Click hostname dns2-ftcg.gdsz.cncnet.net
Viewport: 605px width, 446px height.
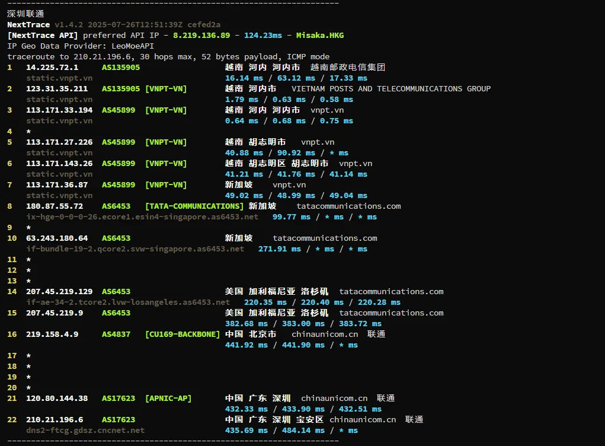85,431
